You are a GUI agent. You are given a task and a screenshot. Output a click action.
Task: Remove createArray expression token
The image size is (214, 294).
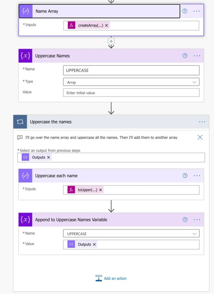click(x=106, y=25)
